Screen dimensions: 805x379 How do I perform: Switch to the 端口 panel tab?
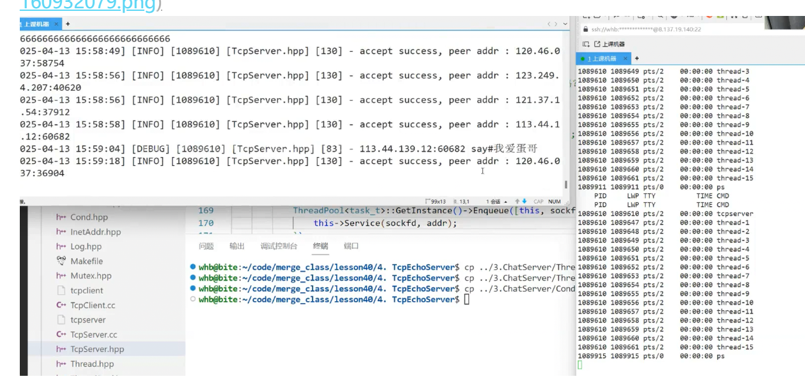[351, 246]
